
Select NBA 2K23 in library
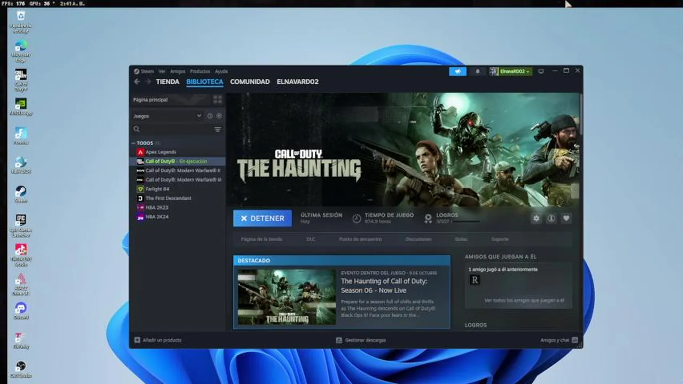[157, 207]
